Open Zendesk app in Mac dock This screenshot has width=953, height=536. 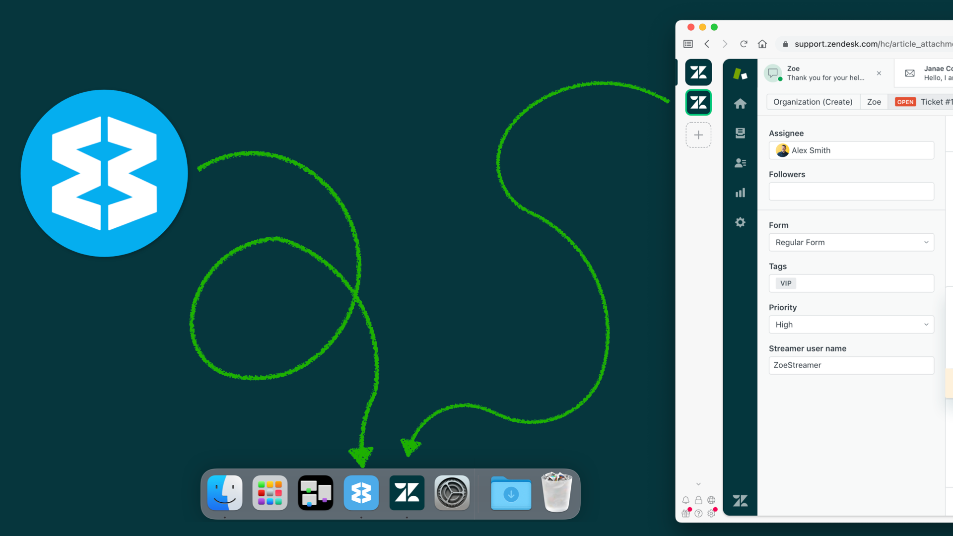(x=407, y=493)
